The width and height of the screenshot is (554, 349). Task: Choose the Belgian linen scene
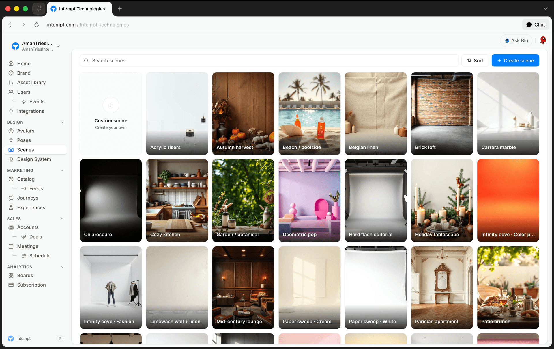pos(376,114)
